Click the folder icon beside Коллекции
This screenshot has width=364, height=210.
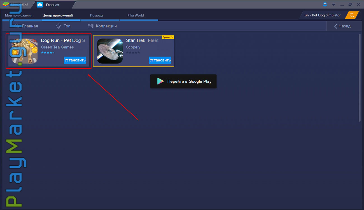[90, 26]
